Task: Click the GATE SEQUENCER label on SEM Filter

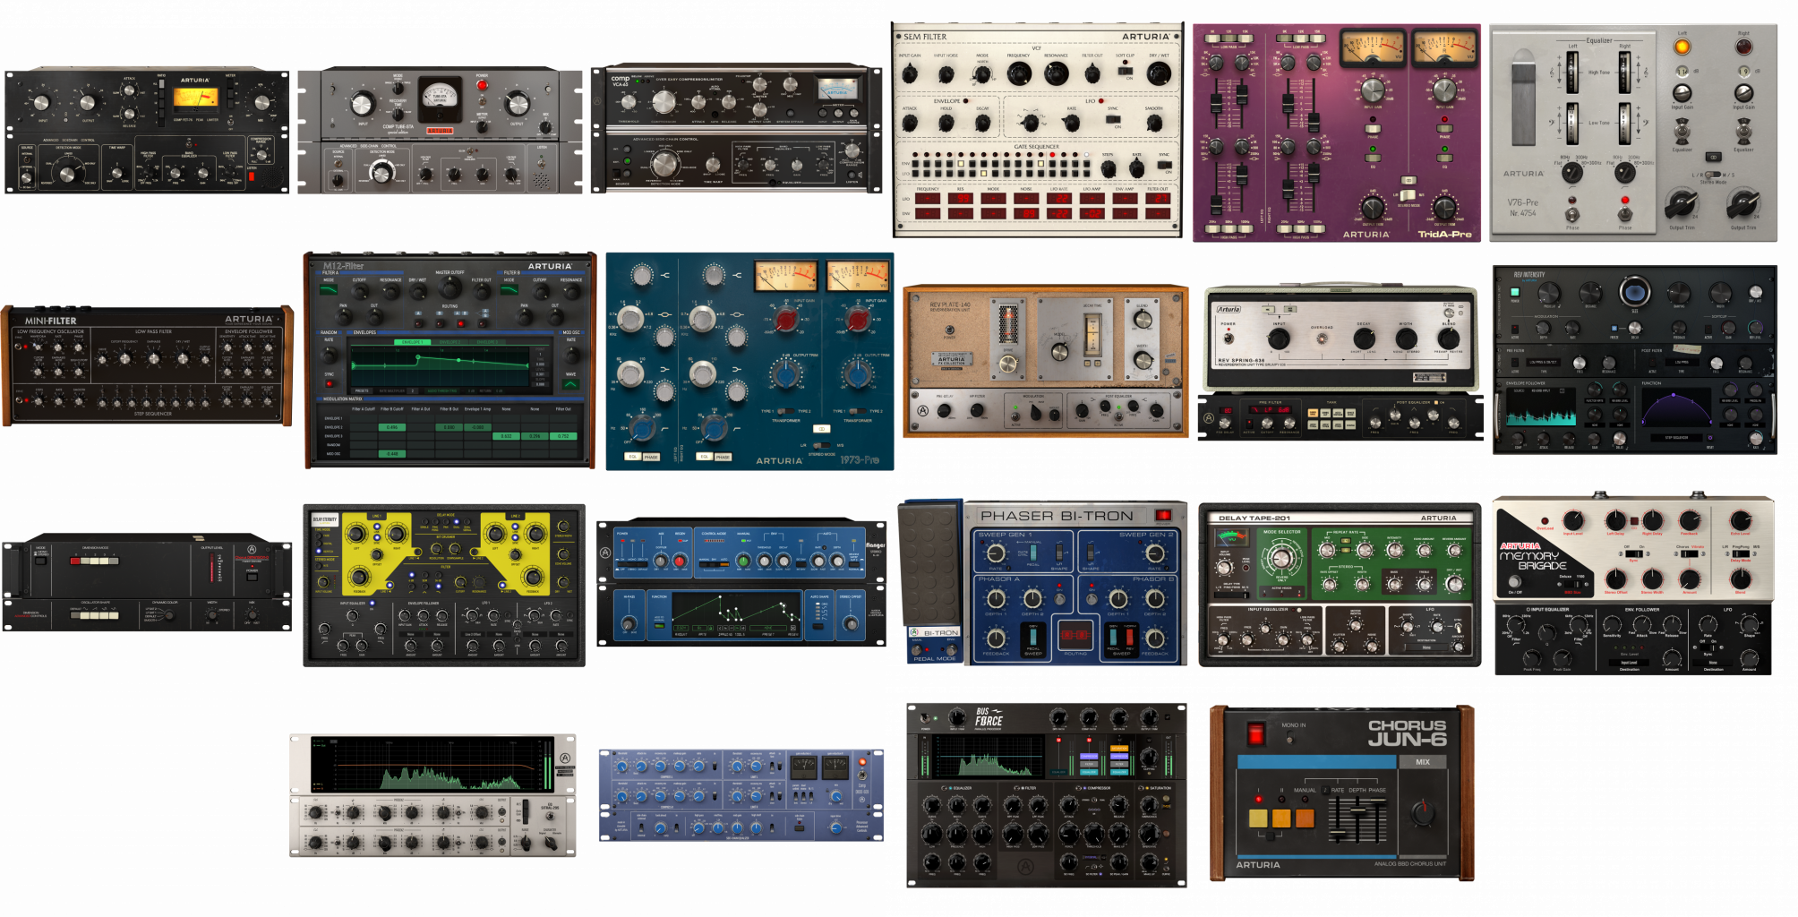Action: click(x=1036, y=146)
